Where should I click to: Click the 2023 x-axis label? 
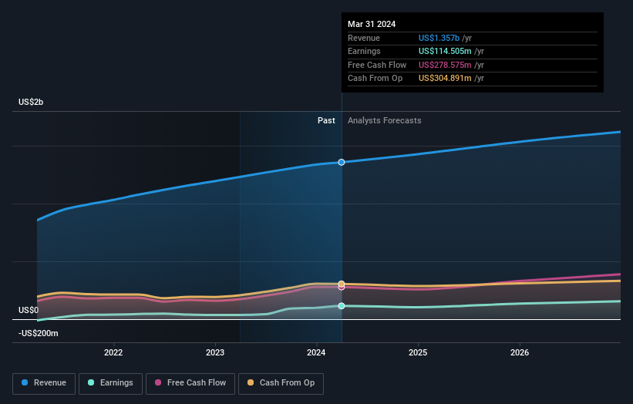215,352
